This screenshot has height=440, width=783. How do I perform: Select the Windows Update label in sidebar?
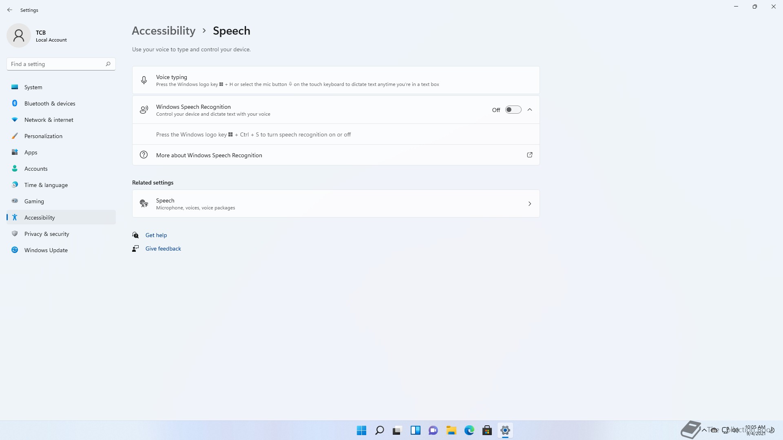tap(46, 250)
